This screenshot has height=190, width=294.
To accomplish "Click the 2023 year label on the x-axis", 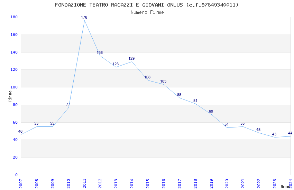I will pyautogui.click(x=275, y=184).
